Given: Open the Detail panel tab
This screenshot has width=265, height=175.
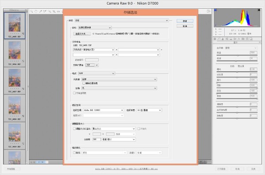Looking at the screenshot, I should coord(223,39).
